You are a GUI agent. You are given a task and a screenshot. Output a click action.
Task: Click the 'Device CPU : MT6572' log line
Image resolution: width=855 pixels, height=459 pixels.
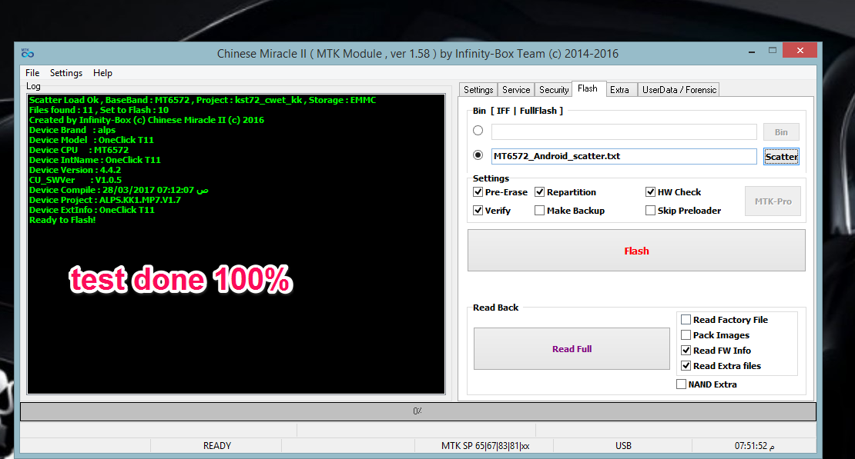79,150
